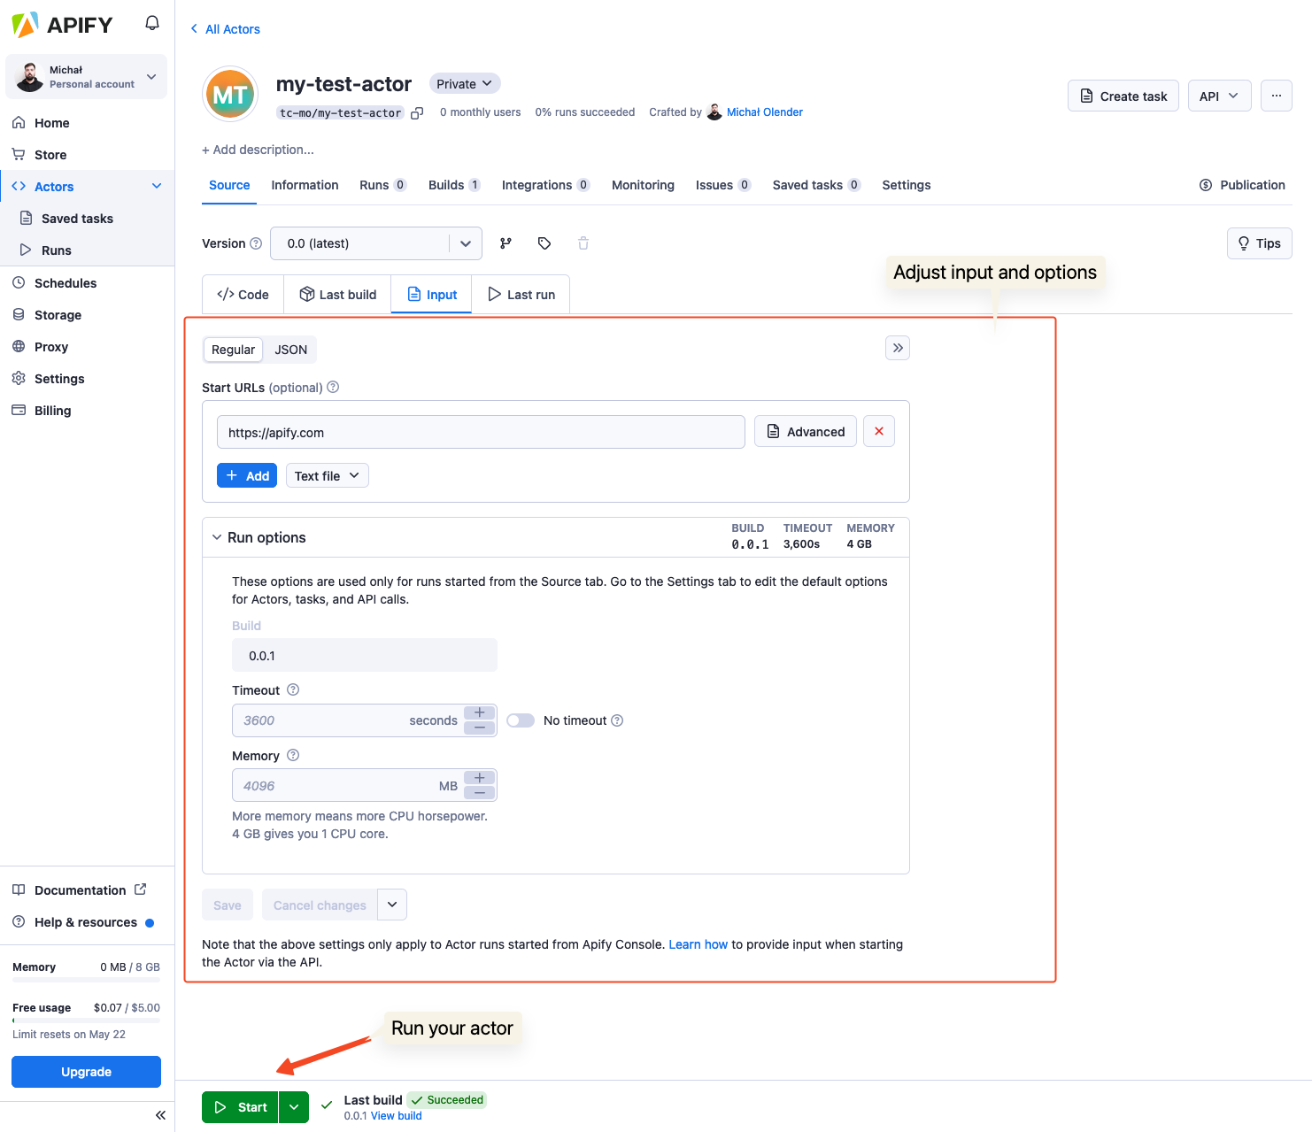Click the version tag icon
The image size is (1312, 1132).
[x=544, y=243]
